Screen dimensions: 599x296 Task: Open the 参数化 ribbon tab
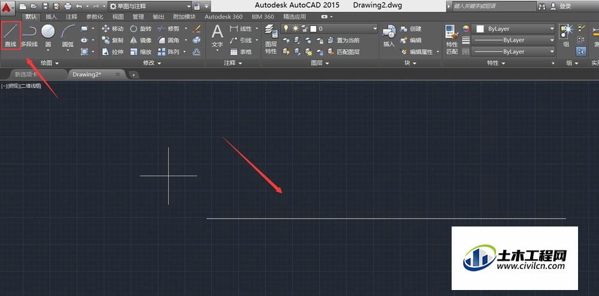(95, 17)
